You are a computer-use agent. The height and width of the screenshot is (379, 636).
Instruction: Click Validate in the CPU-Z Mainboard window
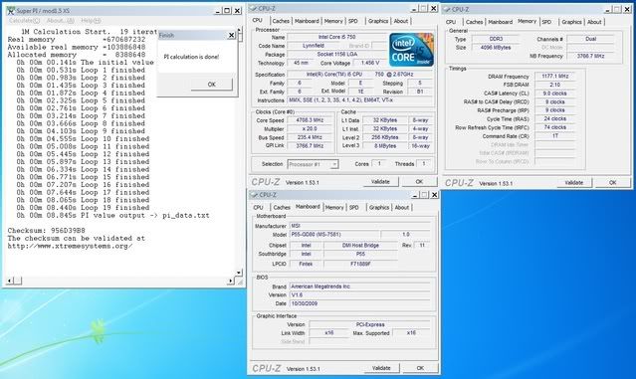[381, 368]
